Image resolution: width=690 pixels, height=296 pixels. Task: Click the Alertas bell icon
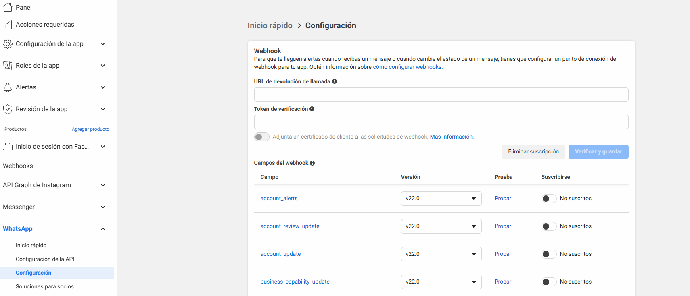pyautogui.click(x=8, y=87)
